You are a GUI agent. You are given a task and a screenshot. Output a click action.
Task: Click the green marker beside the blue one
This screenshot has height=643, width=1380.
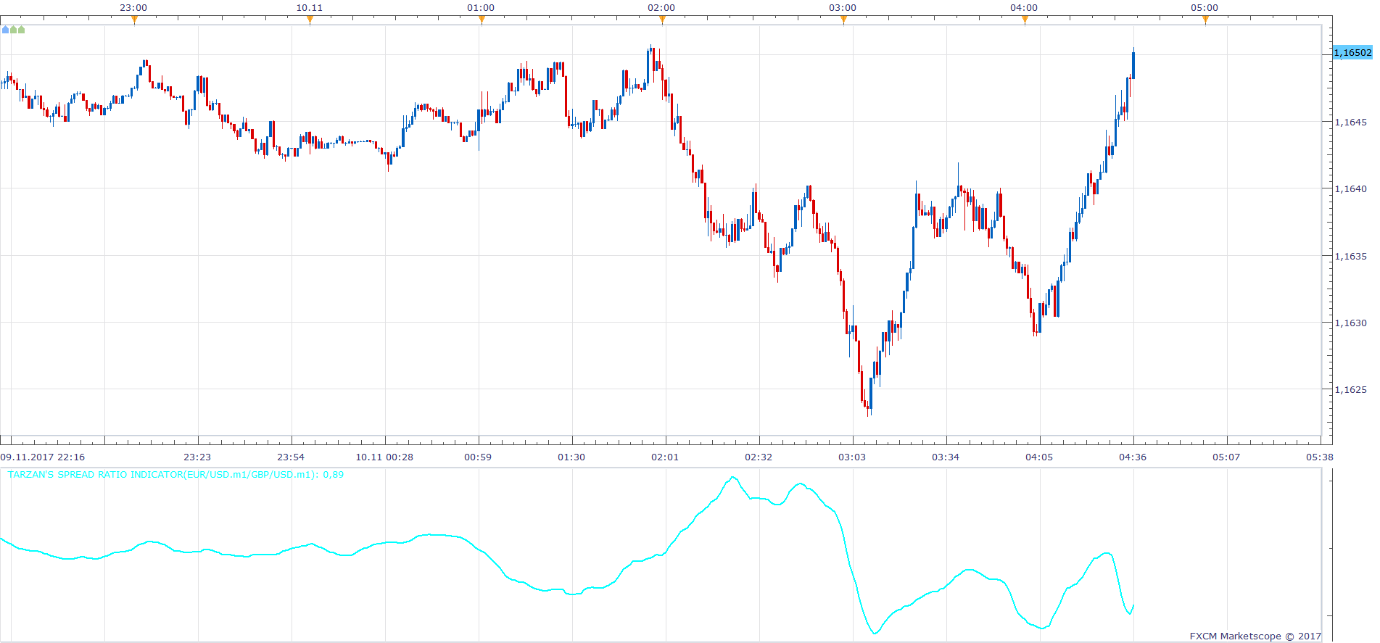coord(14,30)
